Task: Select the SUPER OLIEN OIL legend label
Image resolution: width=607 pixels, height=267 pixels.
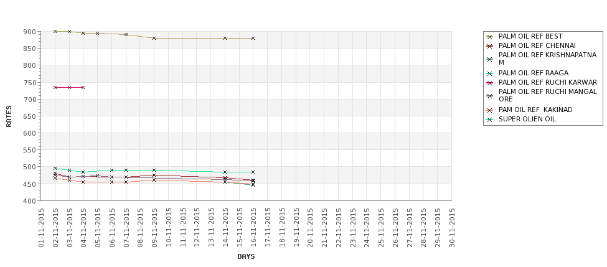Action: [527, 119]
